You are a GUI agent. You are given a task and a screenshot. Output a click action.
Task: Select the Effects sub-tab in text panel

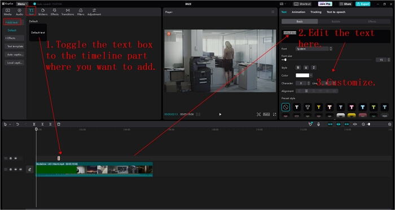(372, 21)
